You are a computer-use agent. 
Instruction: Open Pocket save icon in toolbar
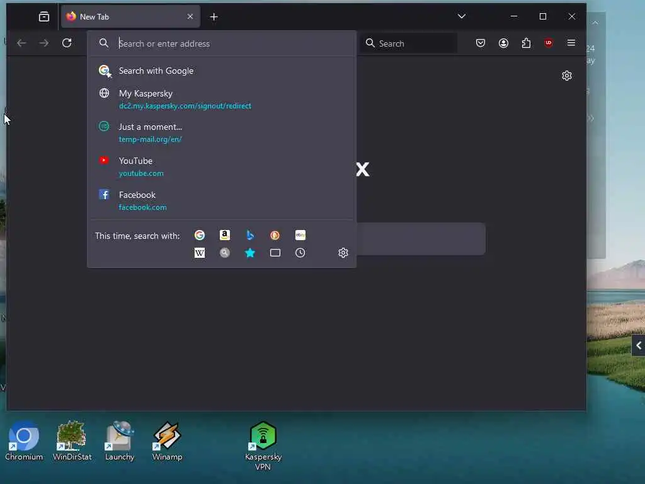click(x=481, y=43)
